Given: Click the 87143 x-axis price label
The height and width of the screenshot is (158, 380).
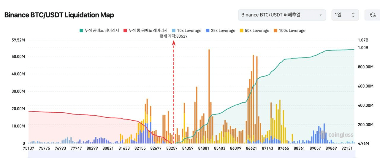Looking at the screenshot, I should (x=267, y=148).
